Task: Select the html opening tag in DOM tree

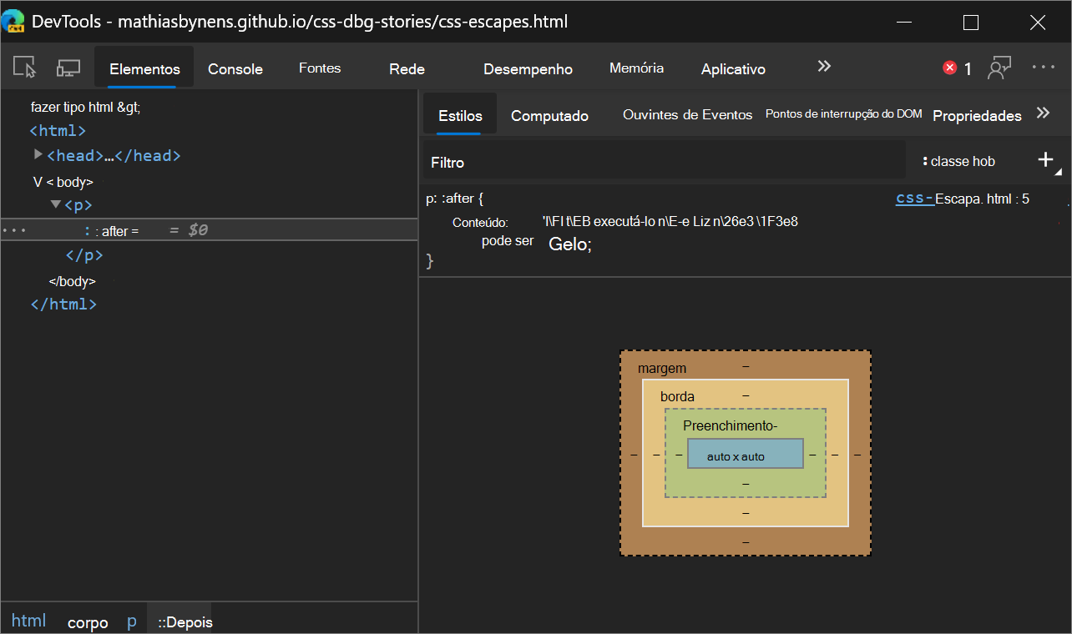Action: click(x=58, y=130)
